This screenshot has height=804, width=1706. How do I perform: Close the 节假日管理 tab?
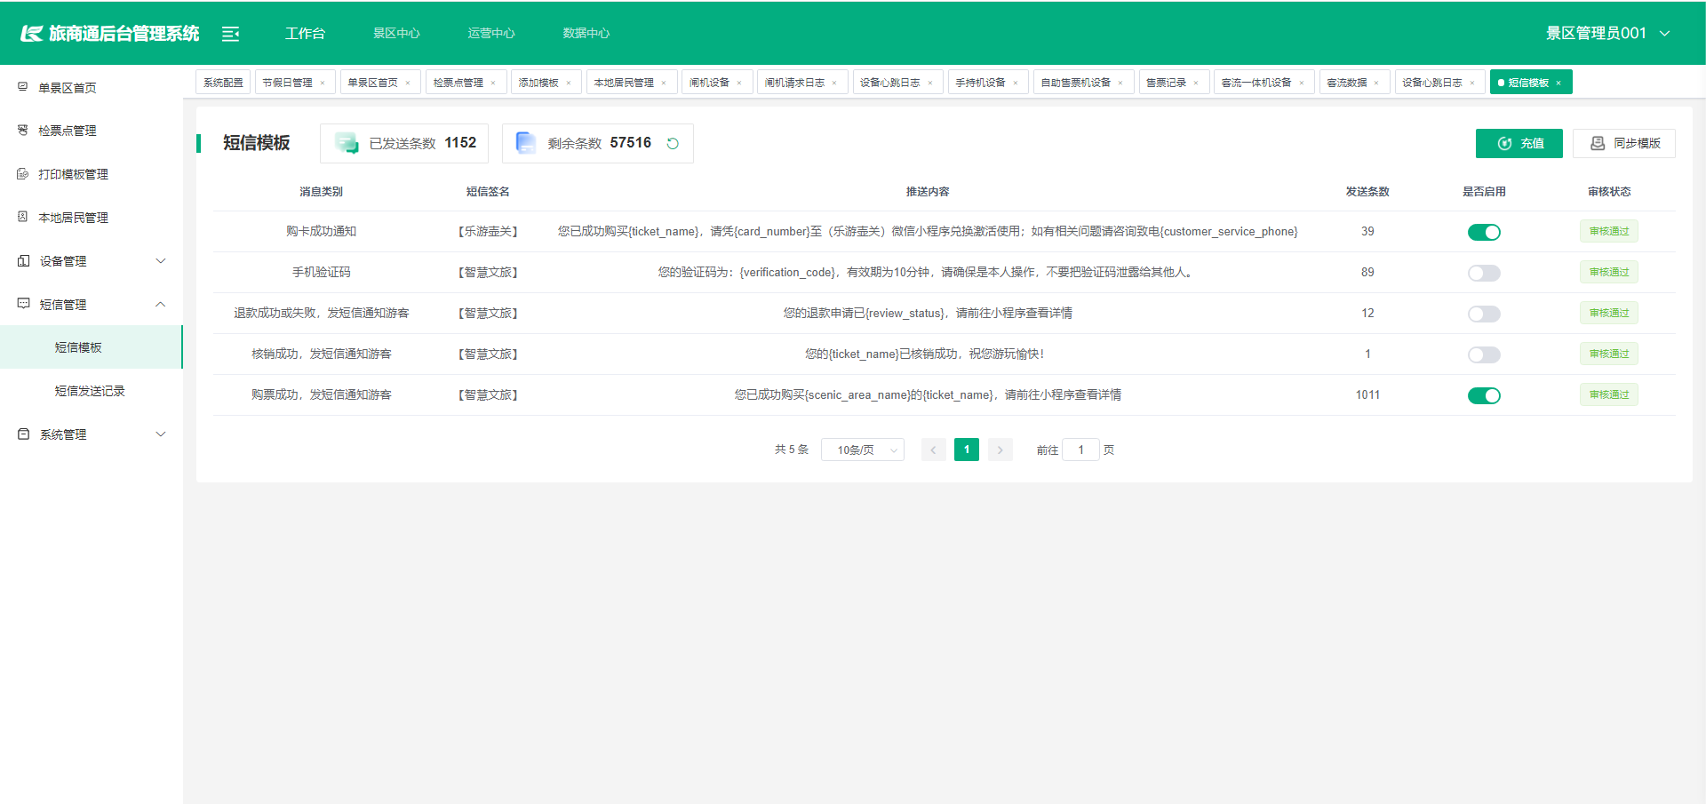323,83
